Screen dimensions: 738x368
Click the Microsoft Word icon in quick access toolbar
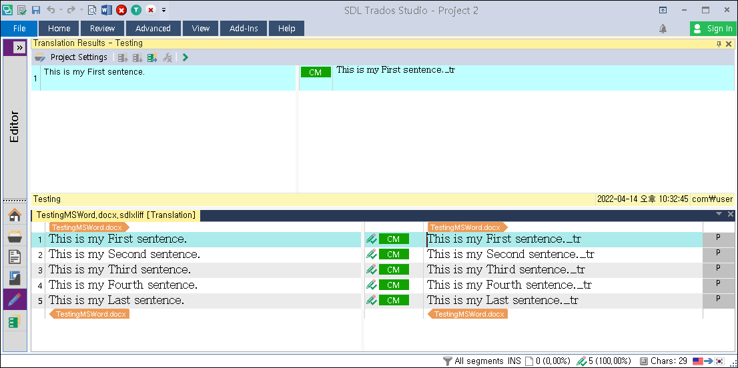click(106, 9)
